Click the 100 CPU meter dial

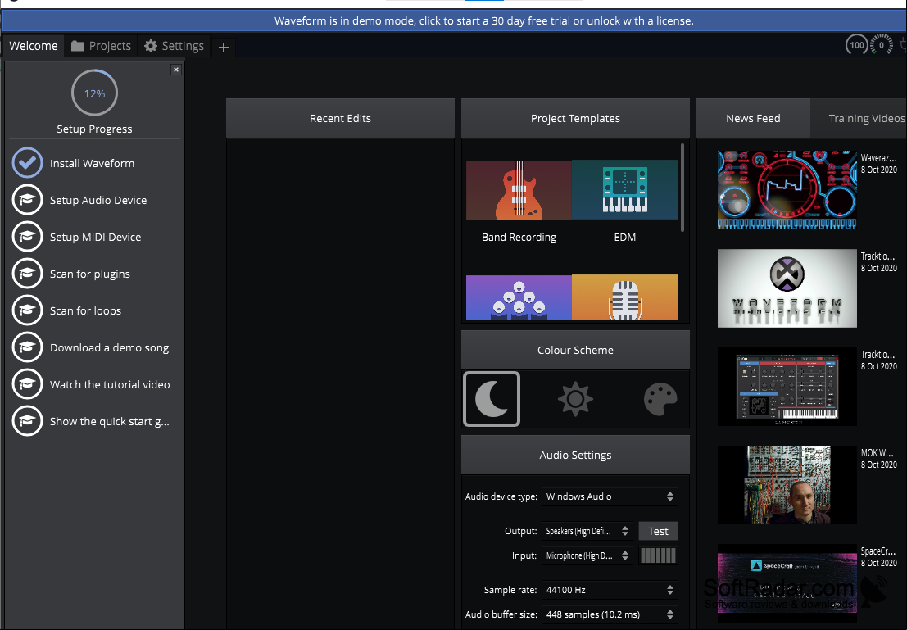click(x=857, y=44)
